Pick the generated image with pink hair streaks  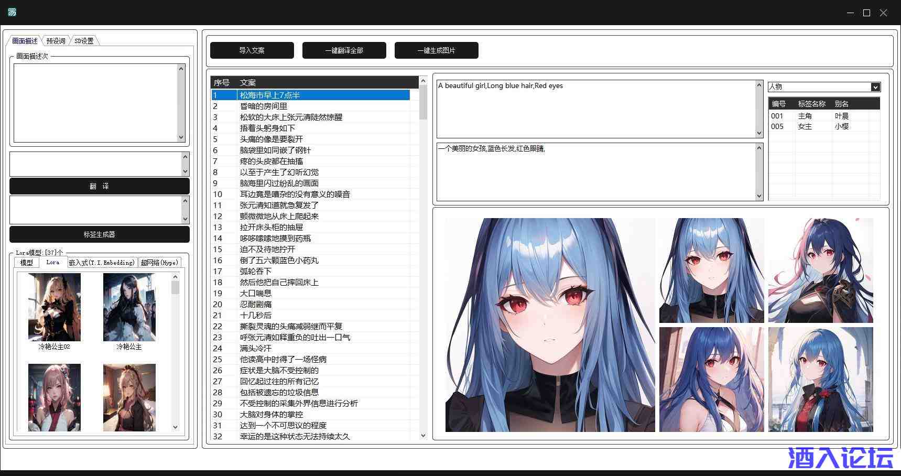coord(820,271)
